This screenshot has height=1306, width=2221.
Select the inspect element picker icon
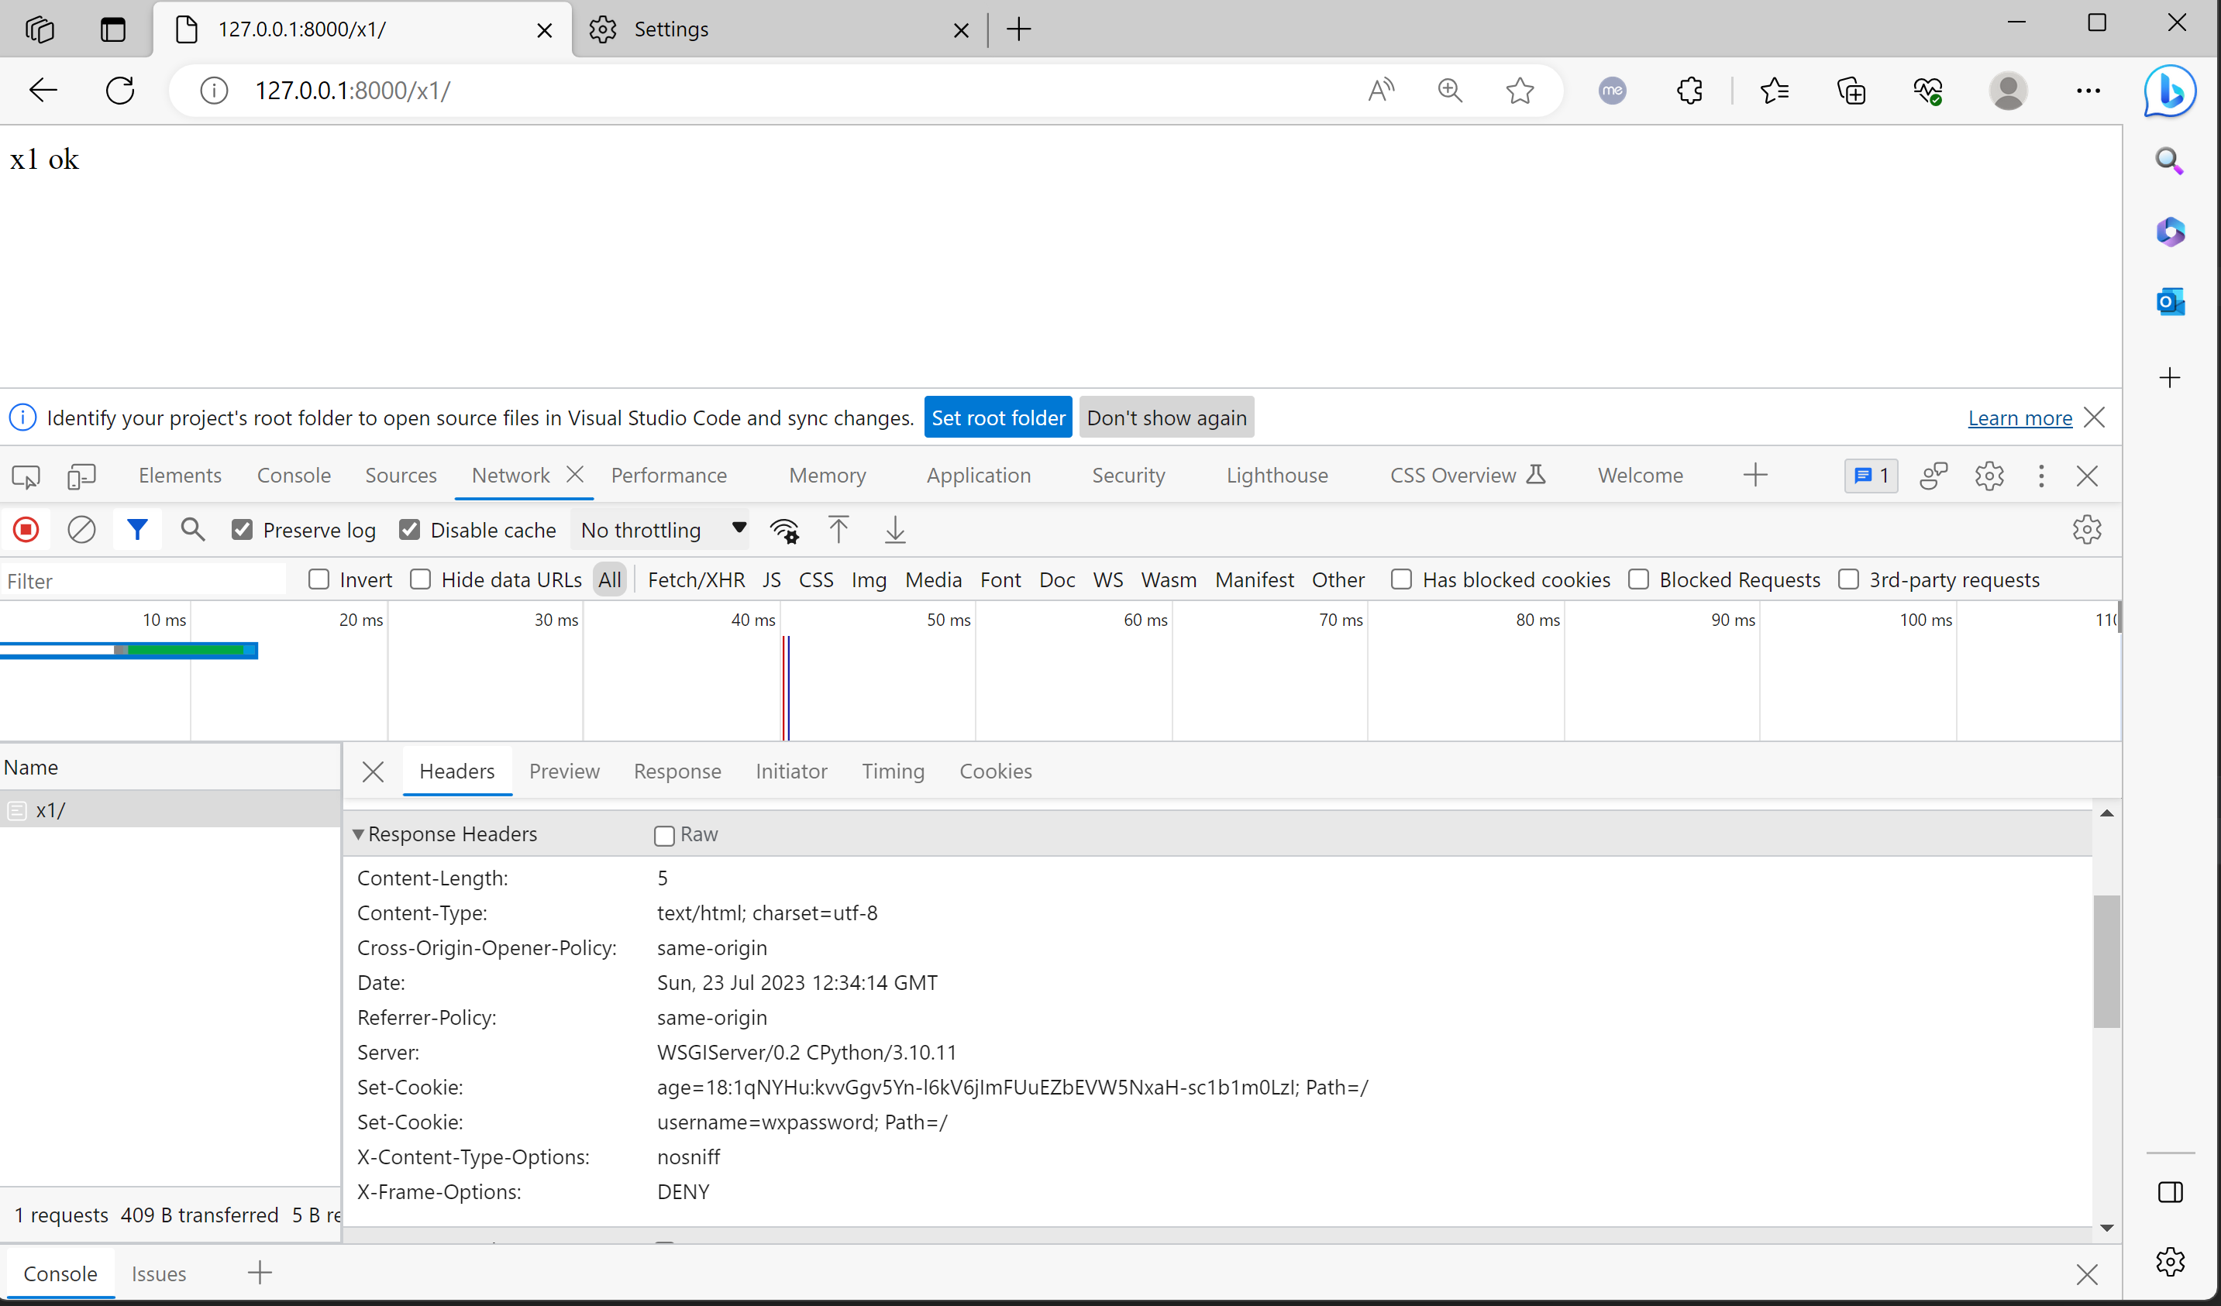point(26,476)
